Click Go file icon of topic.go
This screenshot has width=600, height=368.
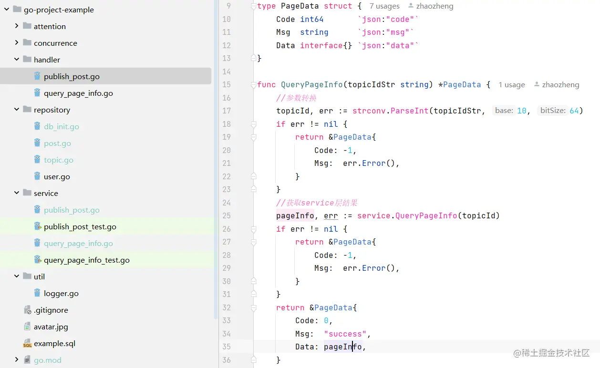tap(37, 160)
